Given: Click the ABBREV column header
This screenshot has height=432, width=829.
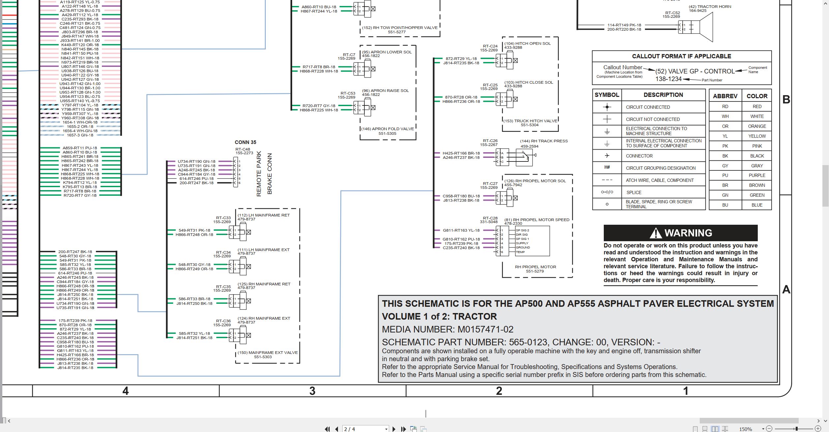Looking at the screenshot, I should 725,96.
